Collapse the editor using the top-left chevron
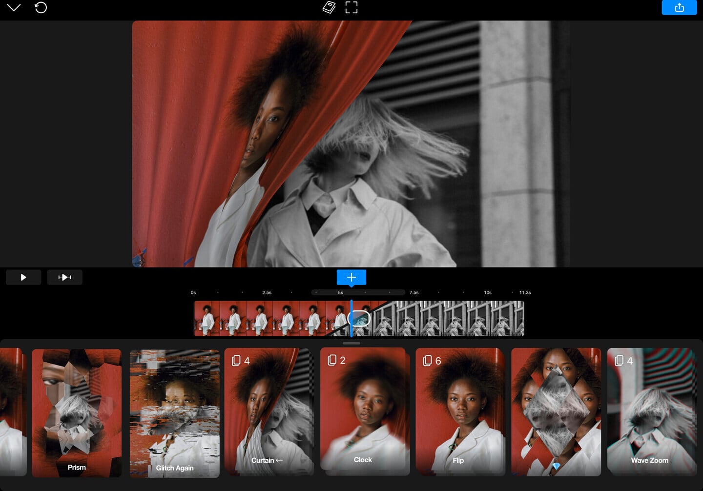This screenshot has width=703, height=491. tap(14, 8)
